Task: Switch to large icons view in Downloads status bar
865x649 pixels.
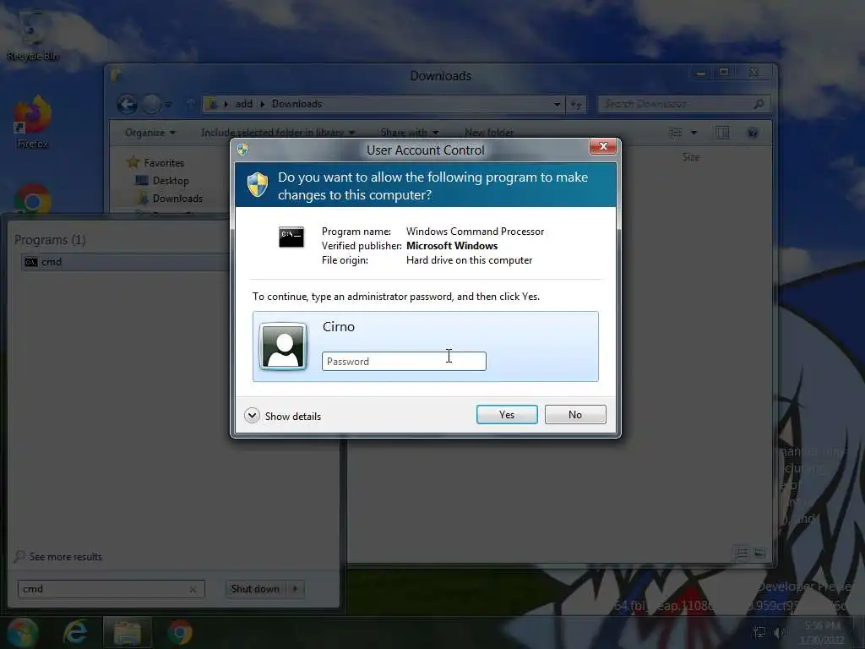Action: (x=760, y=553)
